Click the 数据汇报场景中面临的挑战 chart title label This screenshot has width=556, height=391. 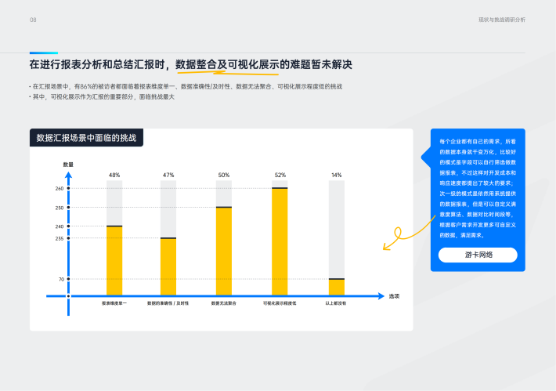87,138
